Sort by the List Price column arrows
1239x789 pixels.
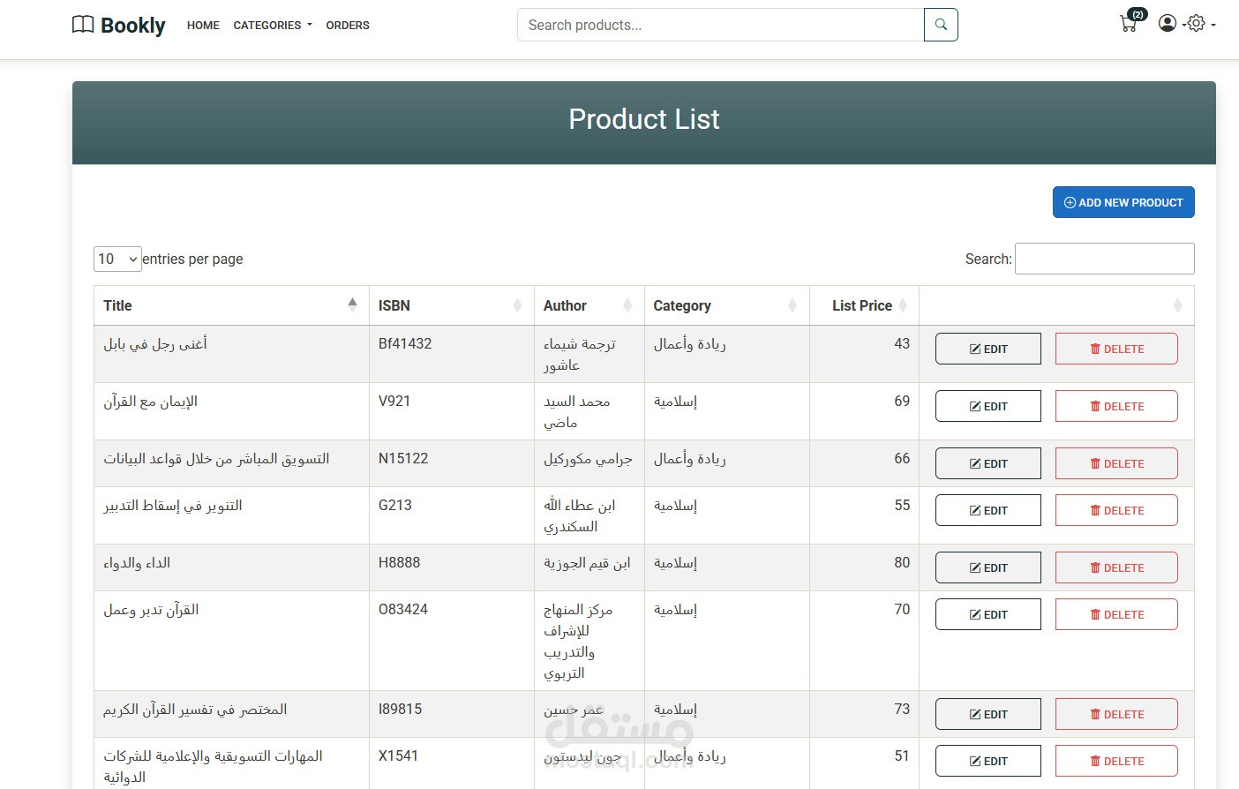[903, 305]
